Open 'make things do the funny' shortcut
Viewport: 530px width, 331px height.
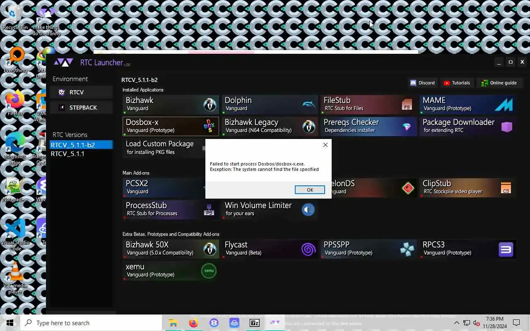pyautogui.click(x=46, y=21)
